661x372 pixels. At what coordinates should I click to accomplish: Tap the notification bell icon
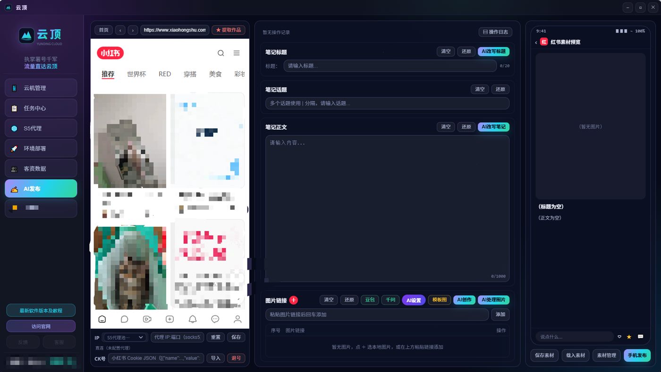click(x=193, y=319)
